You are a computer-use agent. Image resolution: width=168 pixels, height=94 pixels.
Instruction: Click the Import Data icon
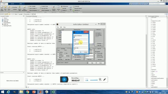point(20,7)
